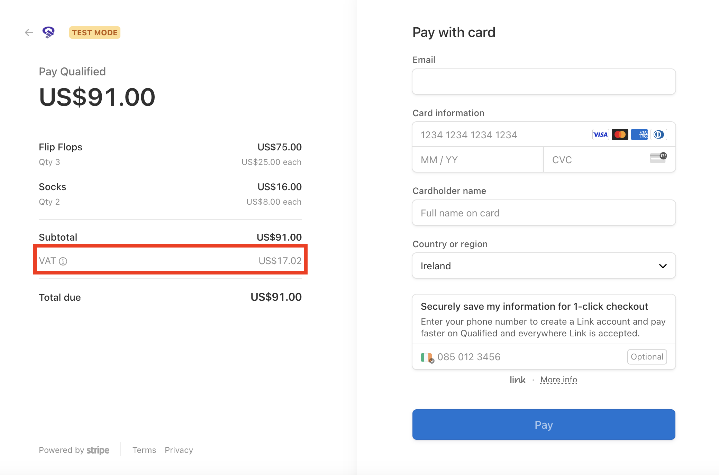This screenshot has height=475, width=719.
Task: Click the Mastercard icon
Action: tap(620, 134)
